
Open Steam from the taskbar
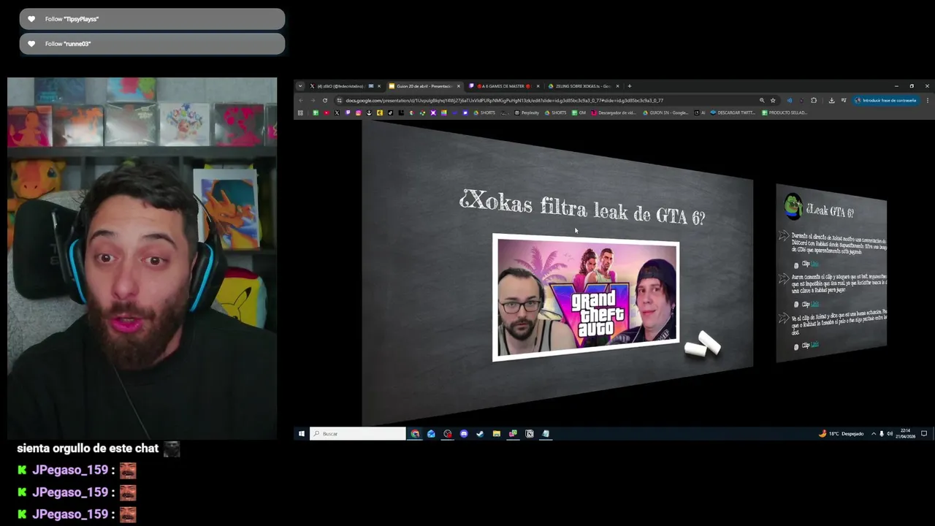pos(480,434)
